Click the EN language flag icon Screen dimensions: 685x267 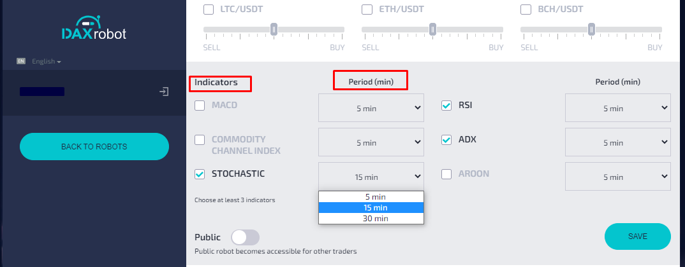point(21,62)
